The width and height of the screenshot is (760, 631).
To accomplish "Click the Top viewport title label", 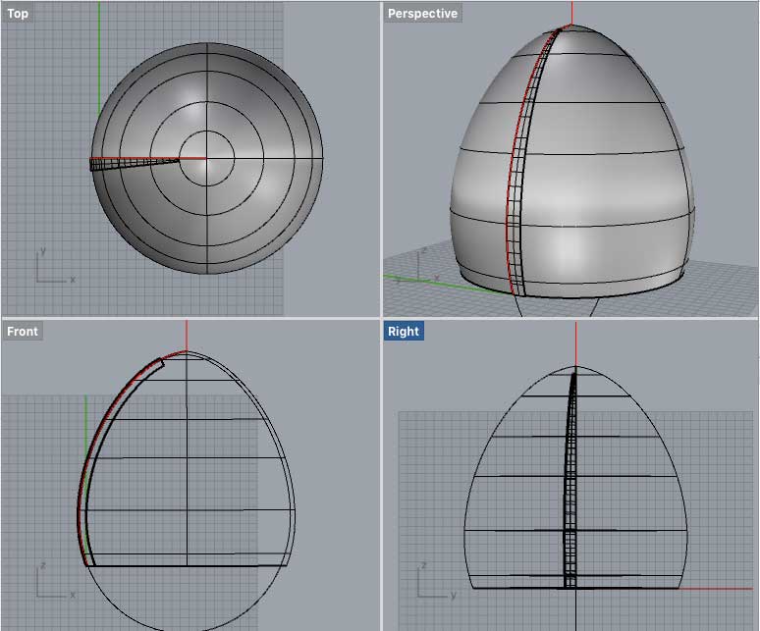I will coord(18,14).
